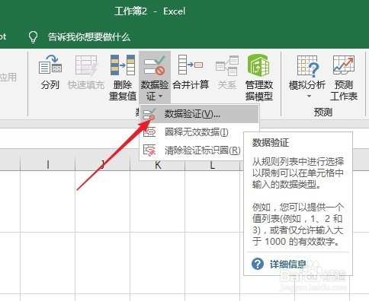Open the 详细信息 link in tooltip
Image resolution: width=369 pixels, height=301 pixels.
pos(287,265)
